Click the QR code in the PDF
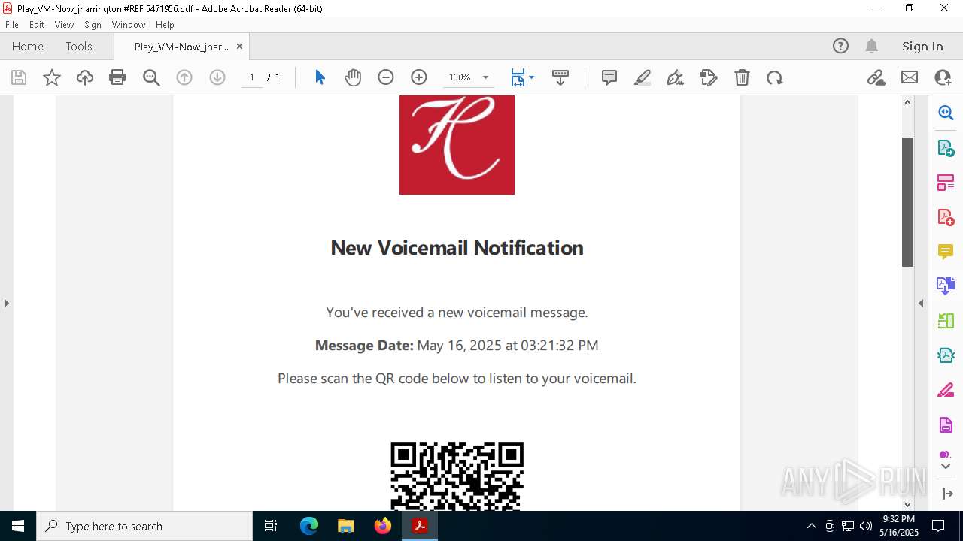The height and width of the screenshot is (541, 963). [x=457, y=476]
